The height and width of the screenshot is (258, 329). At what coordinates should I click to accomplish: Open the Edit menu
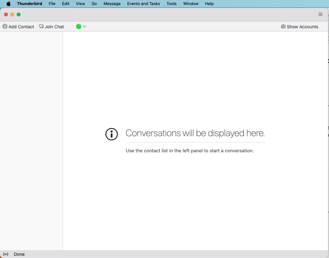pyautogui.click(x=66, y=3)
